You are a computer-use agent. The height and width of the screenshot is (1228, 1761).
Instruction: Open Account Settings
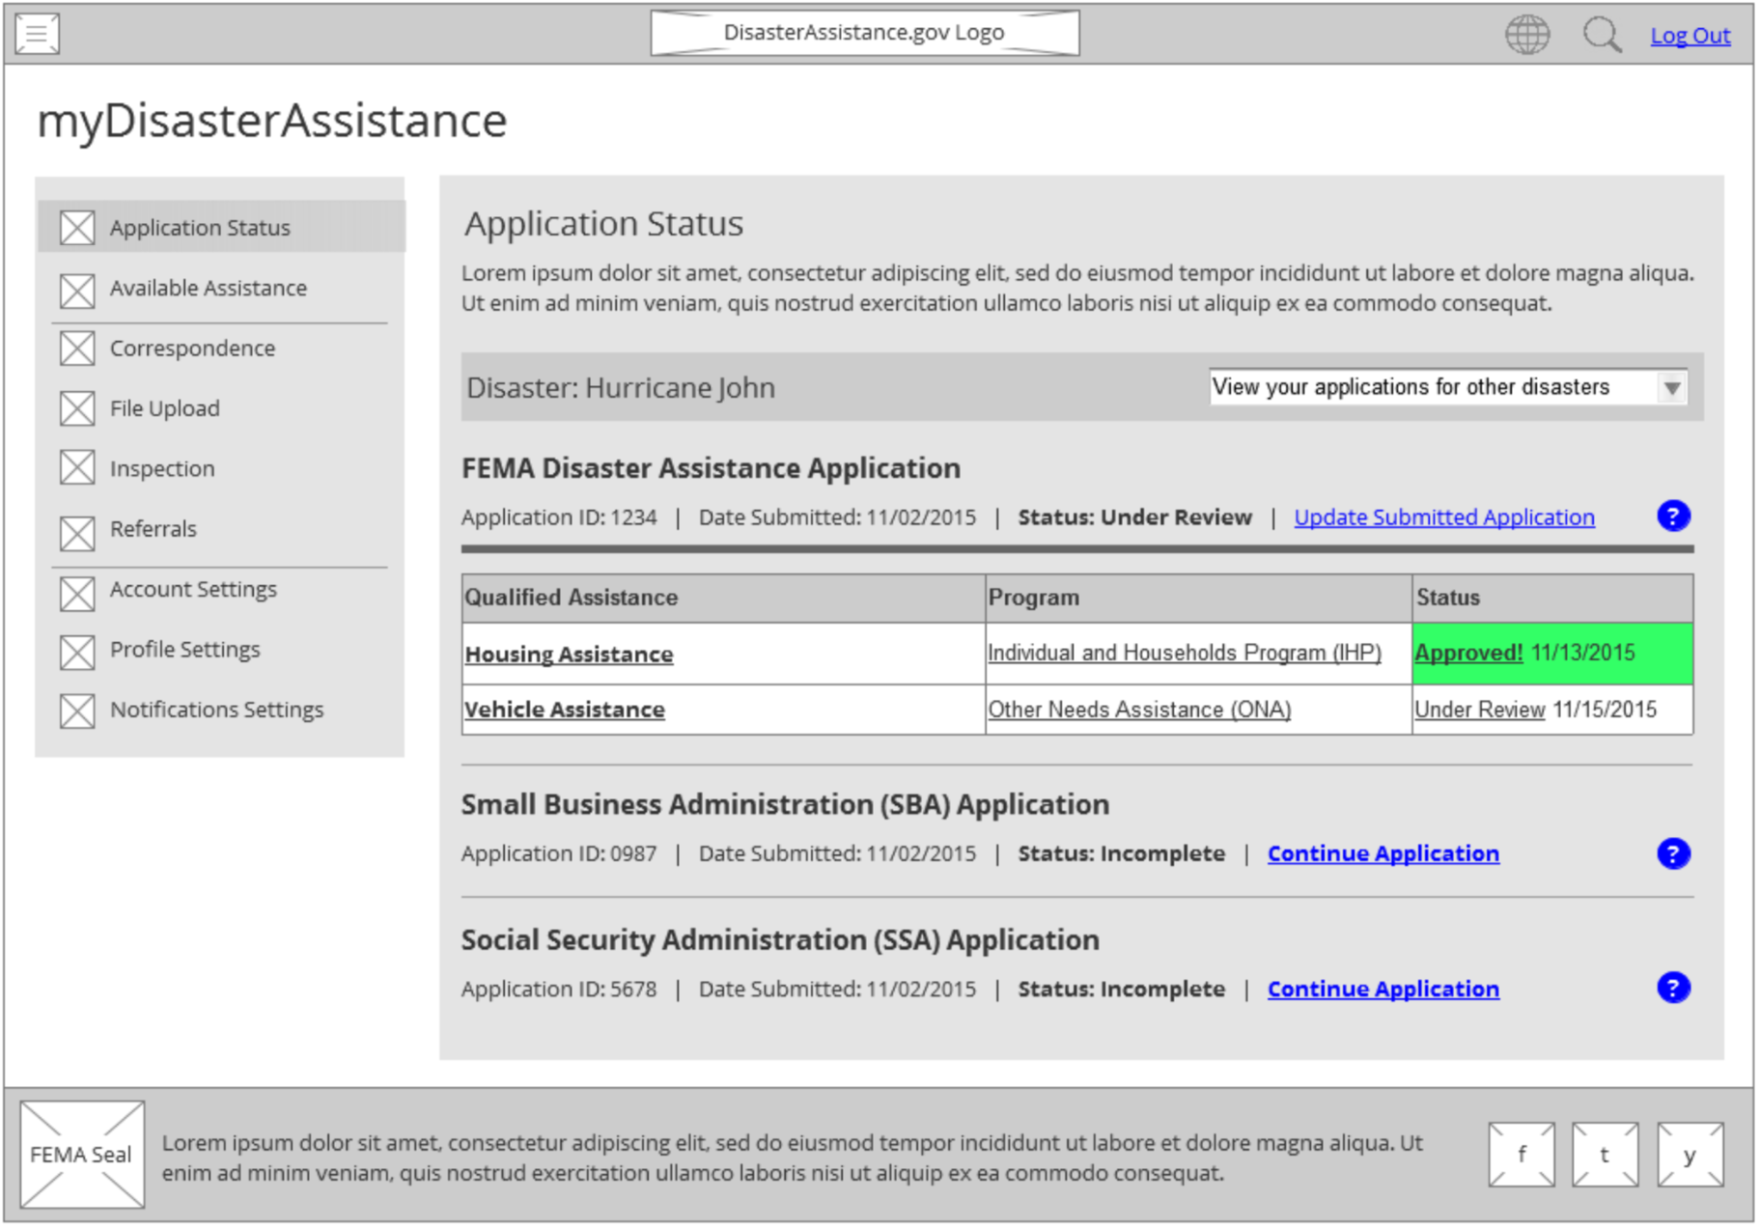(193, 589)
